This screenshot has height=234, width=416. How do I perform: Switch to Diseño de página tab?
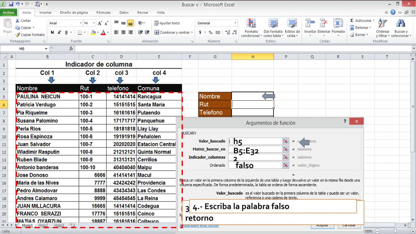(74, 13)
